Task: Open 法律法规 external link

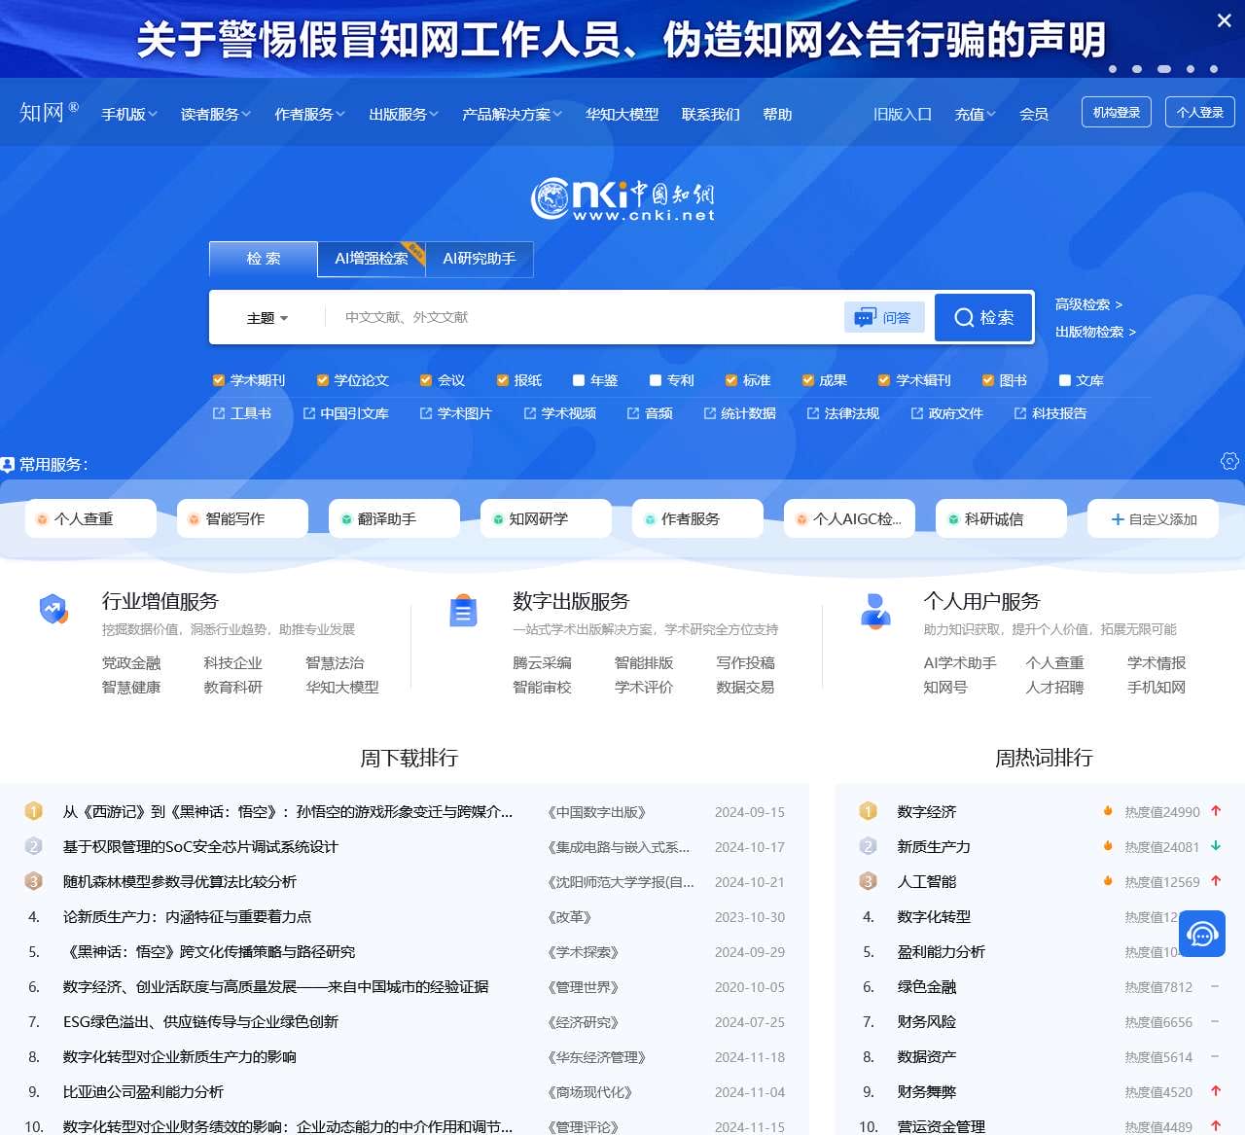Action: coord(842,413)
